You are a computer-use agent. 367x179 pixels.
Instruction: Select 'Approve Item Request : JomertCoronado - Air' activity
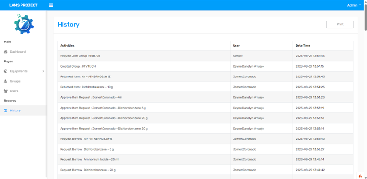click(91, 97)
